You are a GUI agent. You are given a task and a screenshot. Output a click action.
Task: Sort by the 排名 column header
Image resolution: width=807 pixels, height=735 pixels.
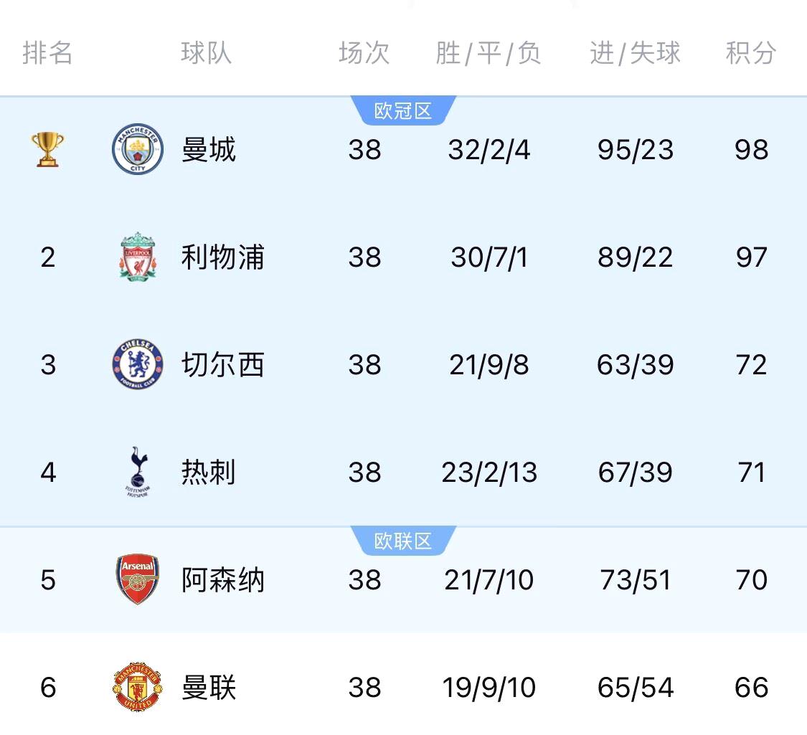[x=47, y=52]
